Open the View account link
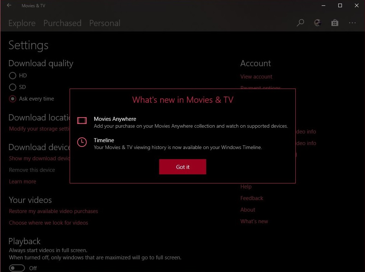The height and width of the screenshot is (272, 365). tap(256, 77)
